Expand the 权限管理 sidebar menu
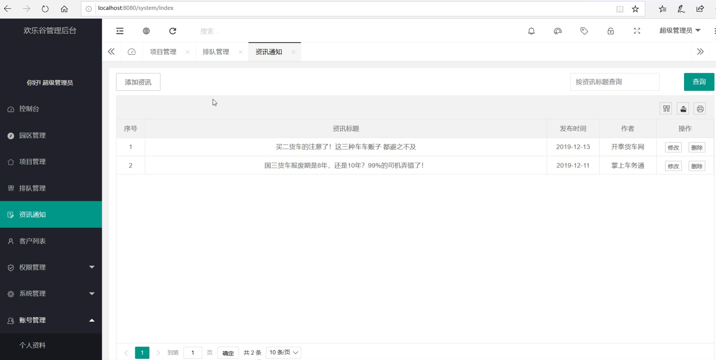 51,267
